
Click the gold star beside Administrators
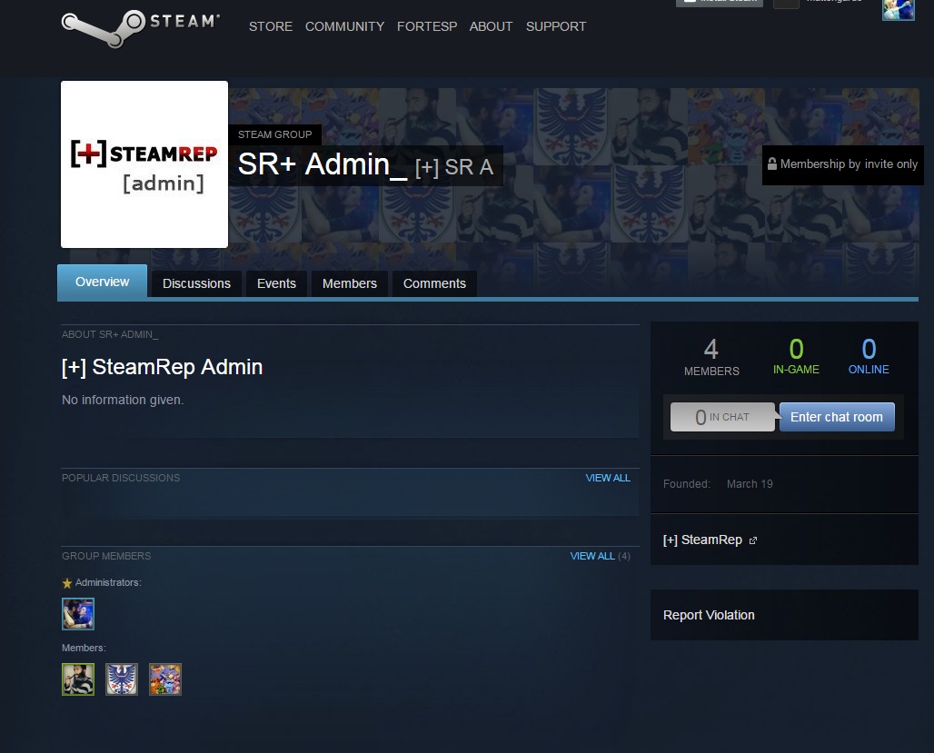(66, 583)
